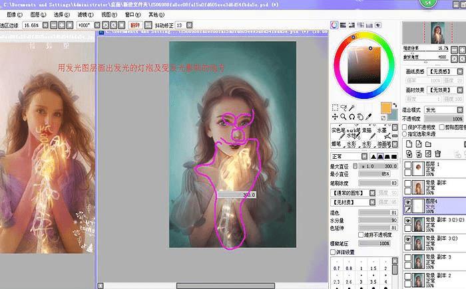The height and width of the screenshot is (289, 466).
Task: Create a new normal layer
Action: coord(409,144)
